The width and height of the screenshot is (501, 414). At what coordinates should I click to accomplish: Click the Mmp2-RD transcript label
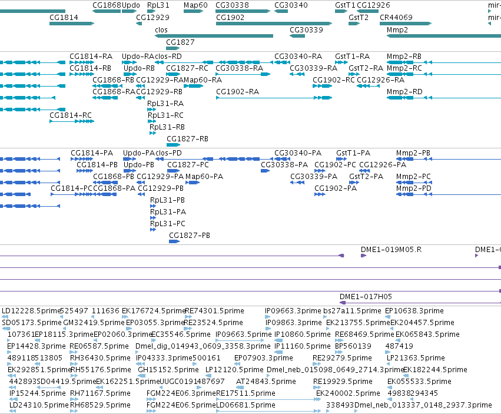point(404,92)
